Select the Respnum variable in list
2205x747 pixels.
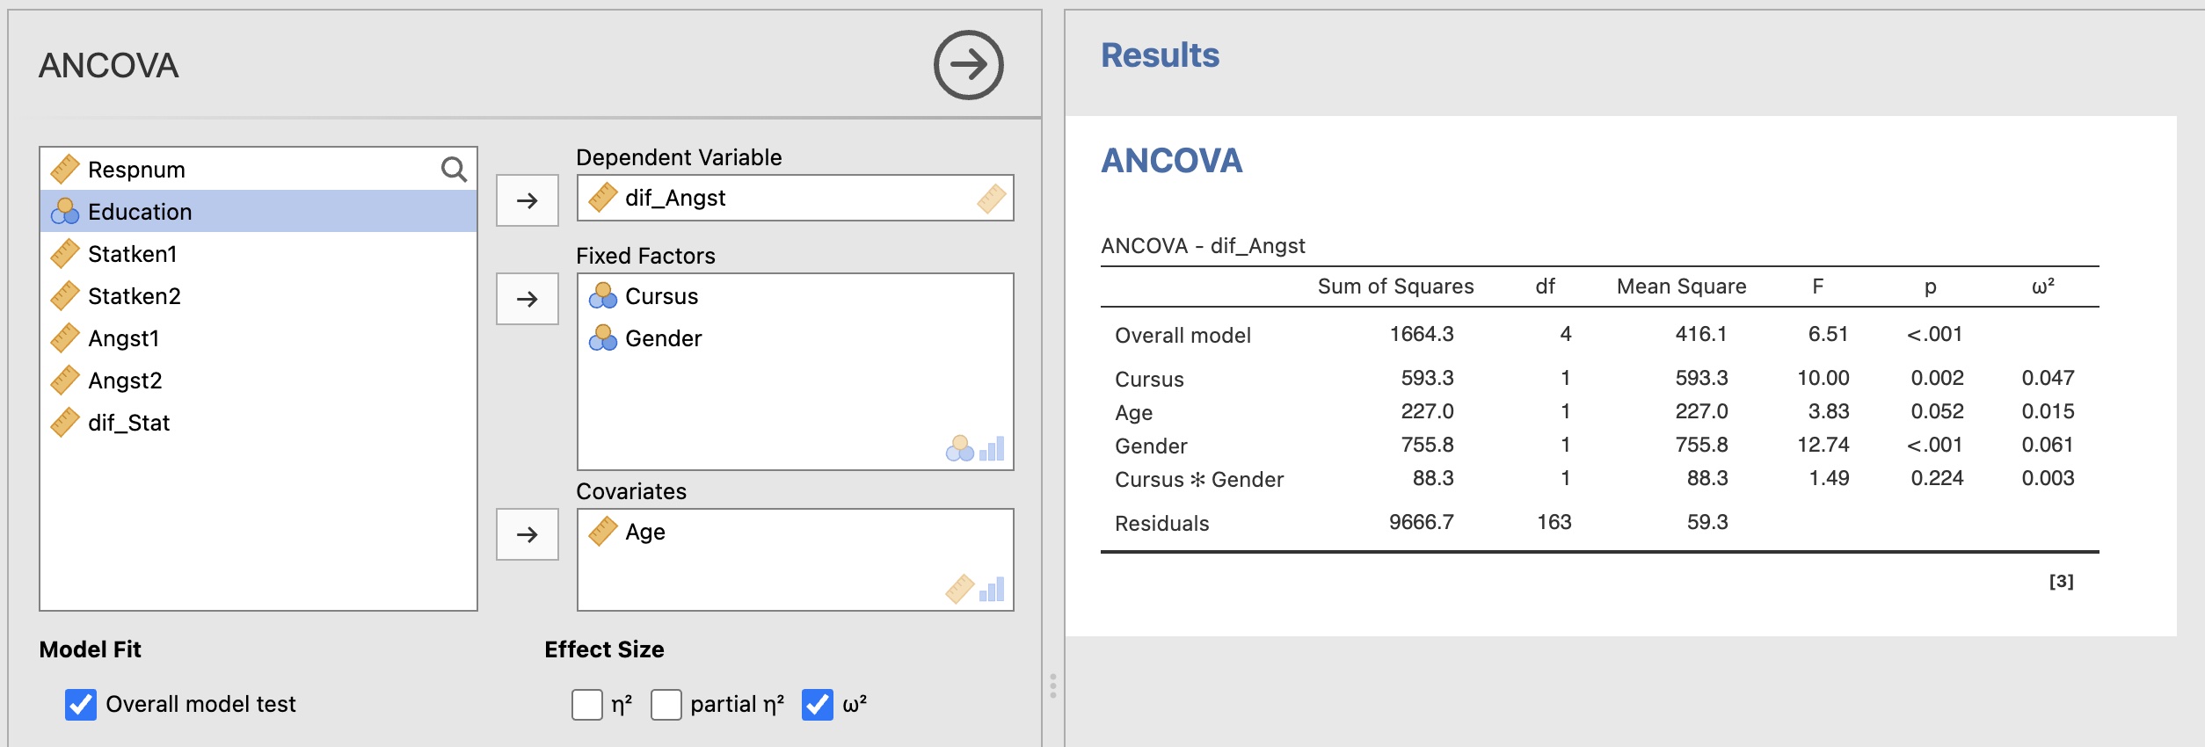136,170
